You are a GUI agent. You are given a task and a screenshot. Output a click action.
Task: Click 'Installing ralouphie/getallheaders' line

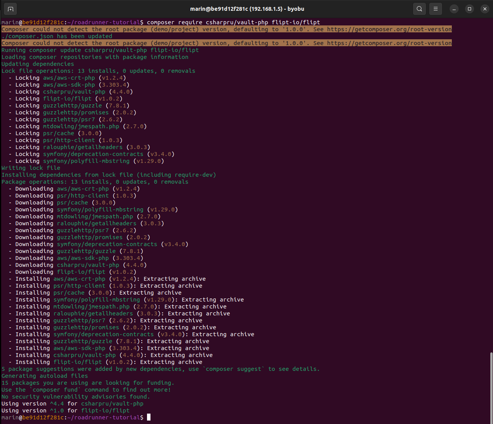119,313
